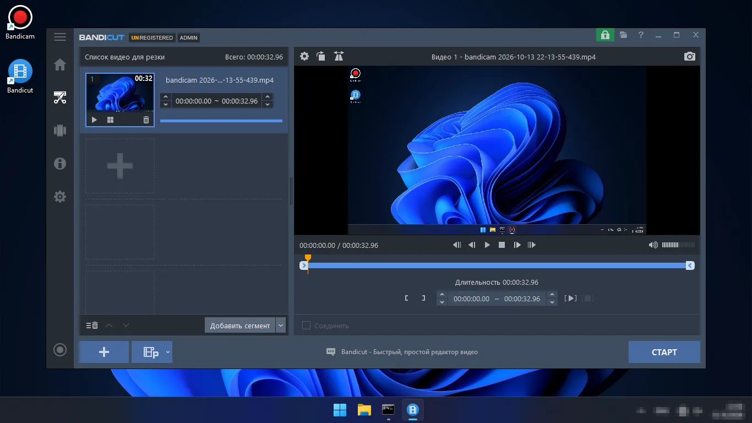752x423 pixels.
Task: Increase start time stepper below the timeline
Action: pos(442,295)
